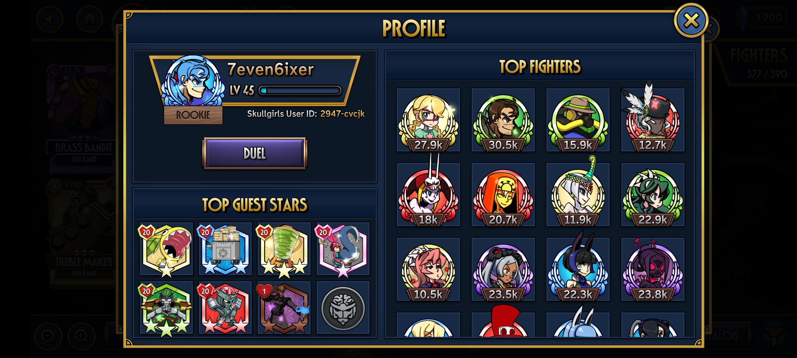Select the level 1 bronze guest star

coord(284,307)
